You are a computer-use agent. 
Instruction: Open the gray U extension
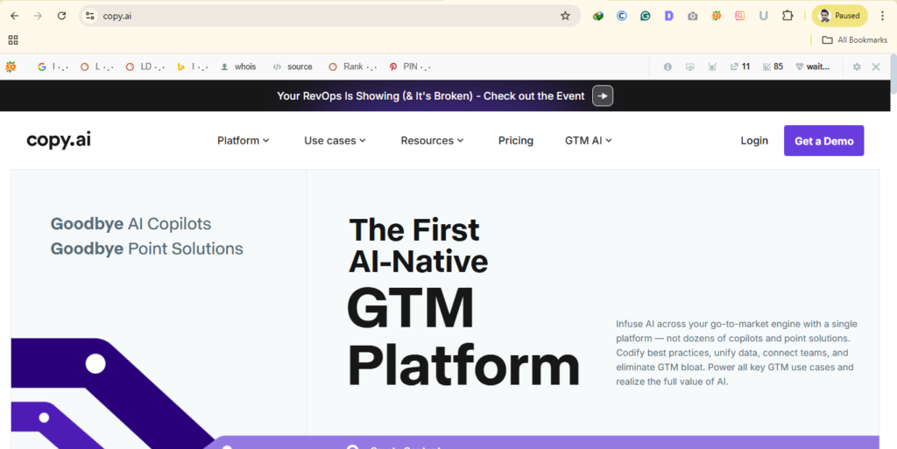tap(763, 16)
